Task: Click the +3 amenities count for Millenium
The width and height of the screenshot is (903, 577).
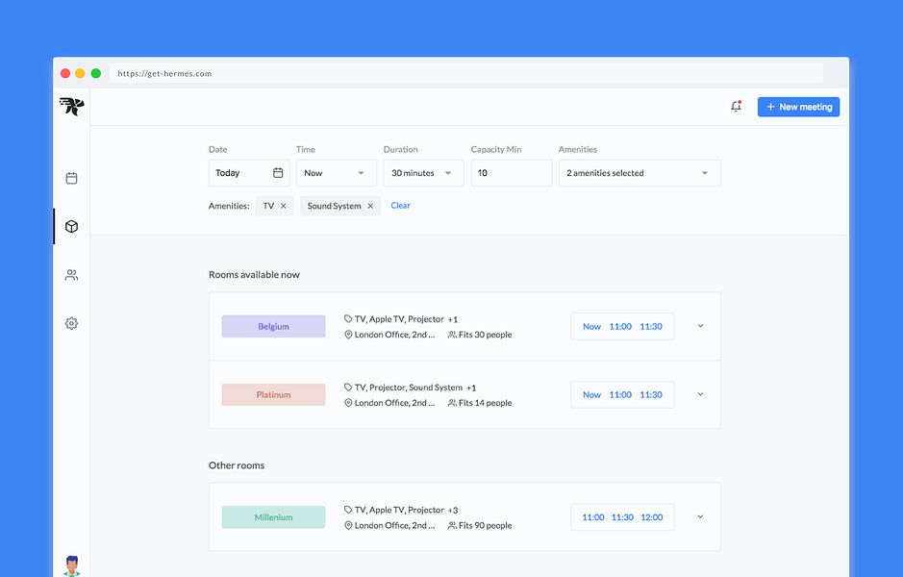Action: click(x=453, y=511)
